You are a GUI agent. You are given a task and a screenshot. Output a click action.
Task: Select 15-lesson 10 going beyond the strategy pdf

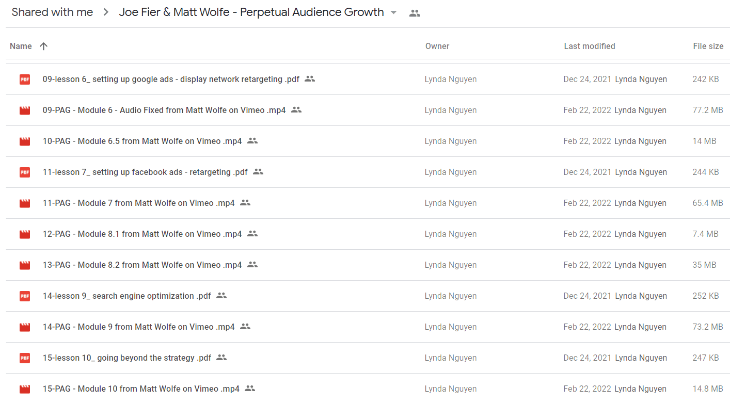coord(127,358)
